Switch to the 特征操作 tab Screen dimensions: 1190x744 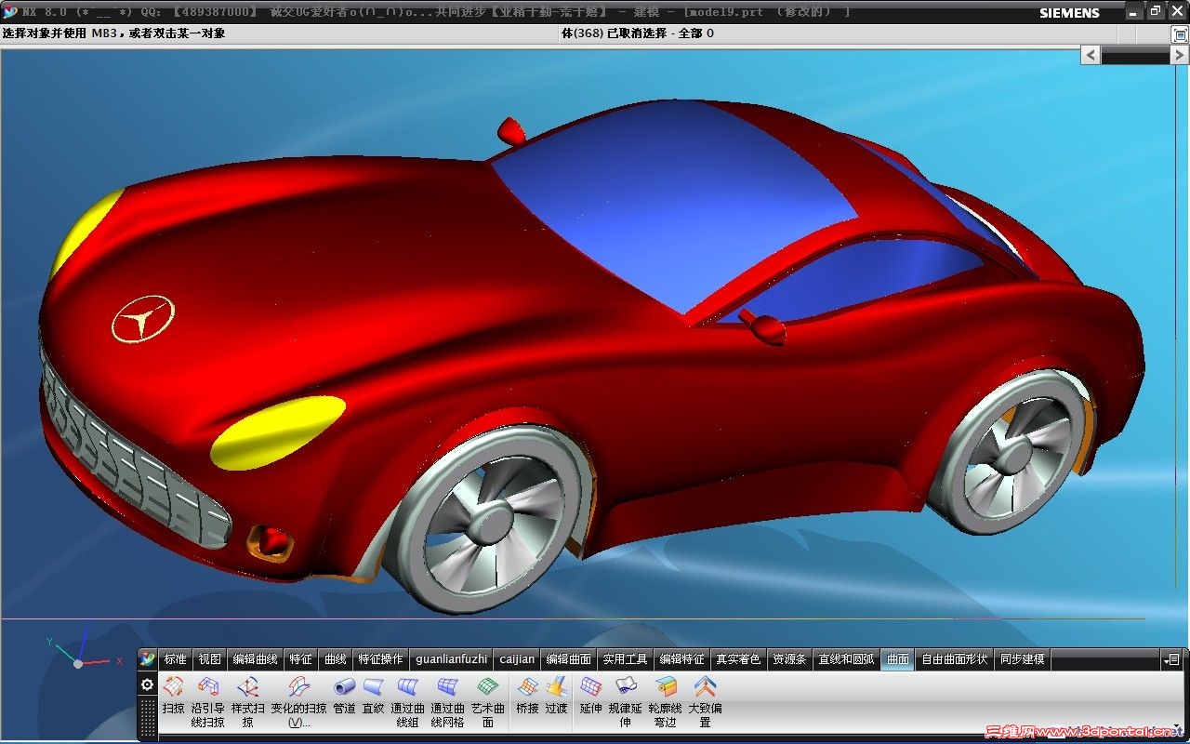[x=381, y=659]
